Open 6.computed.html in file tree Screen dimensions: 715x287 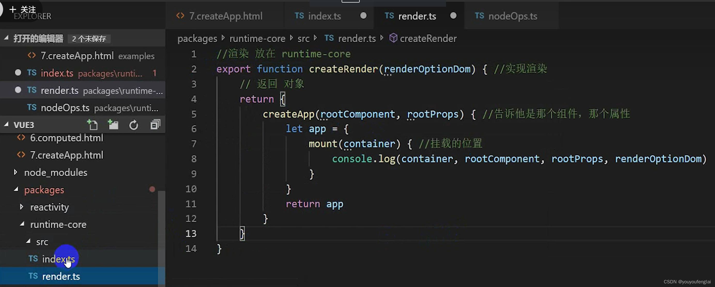[x=79, y=138]
